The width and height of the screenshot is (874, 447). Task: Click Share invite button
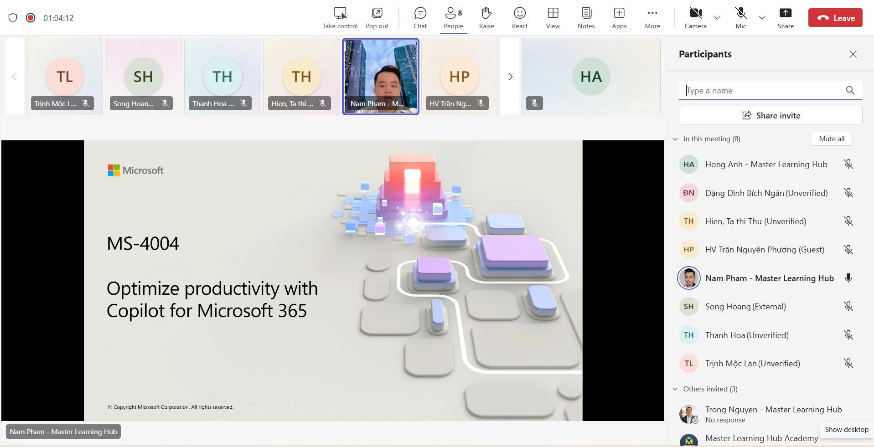[771, 115]
